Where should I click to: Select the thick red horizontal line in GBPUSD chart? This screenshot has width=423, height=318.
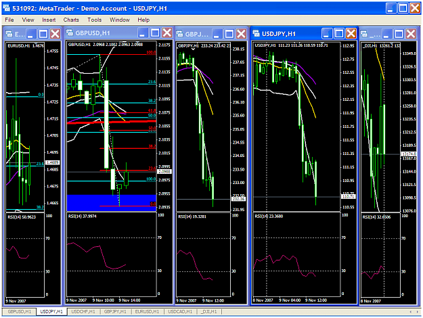112,122
